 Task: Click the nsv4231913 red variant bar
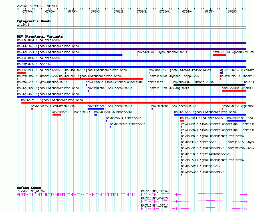point(219,55)
